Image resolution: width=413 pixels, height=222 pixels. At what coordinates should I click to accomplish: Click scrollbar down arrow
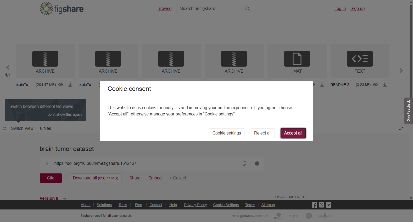[411, 198]
